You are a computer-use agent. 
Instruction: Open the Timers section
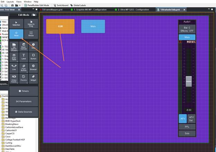click(24, 91)
